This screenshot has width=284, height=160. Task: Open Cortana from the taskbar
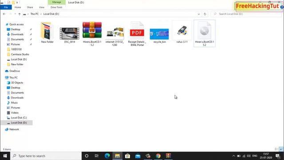coord(87,156)
